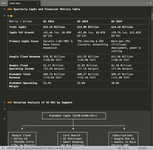This screenshot has width=153, height=150.
Task: Click the '$88.27 Billion (+15.1% YoY)' cell
Action: [88, 76]
